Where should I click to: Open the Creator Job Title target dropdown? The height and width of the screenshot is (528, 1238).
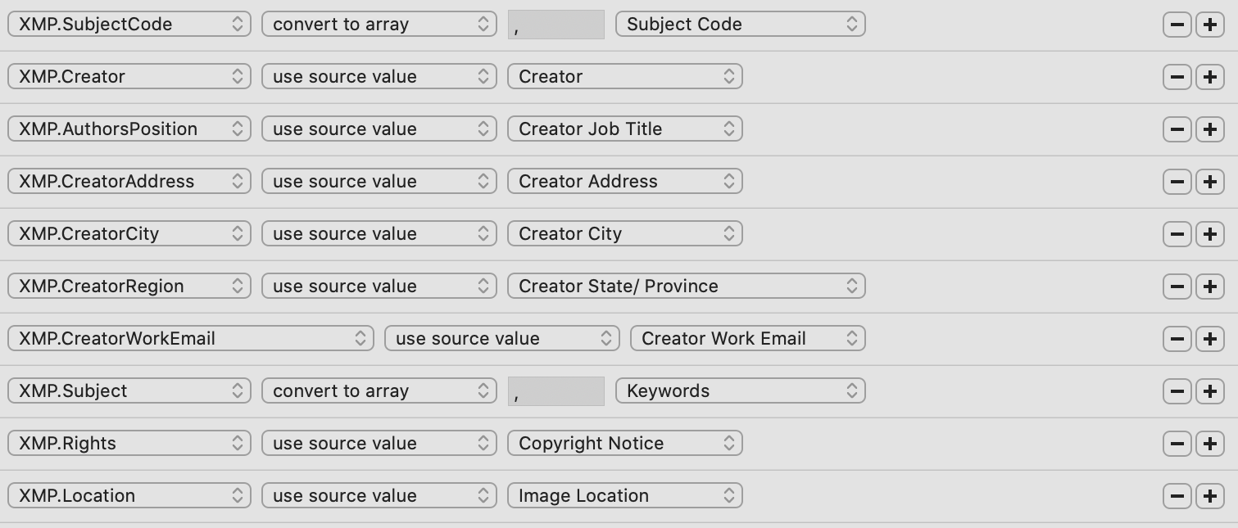[624, 129]
